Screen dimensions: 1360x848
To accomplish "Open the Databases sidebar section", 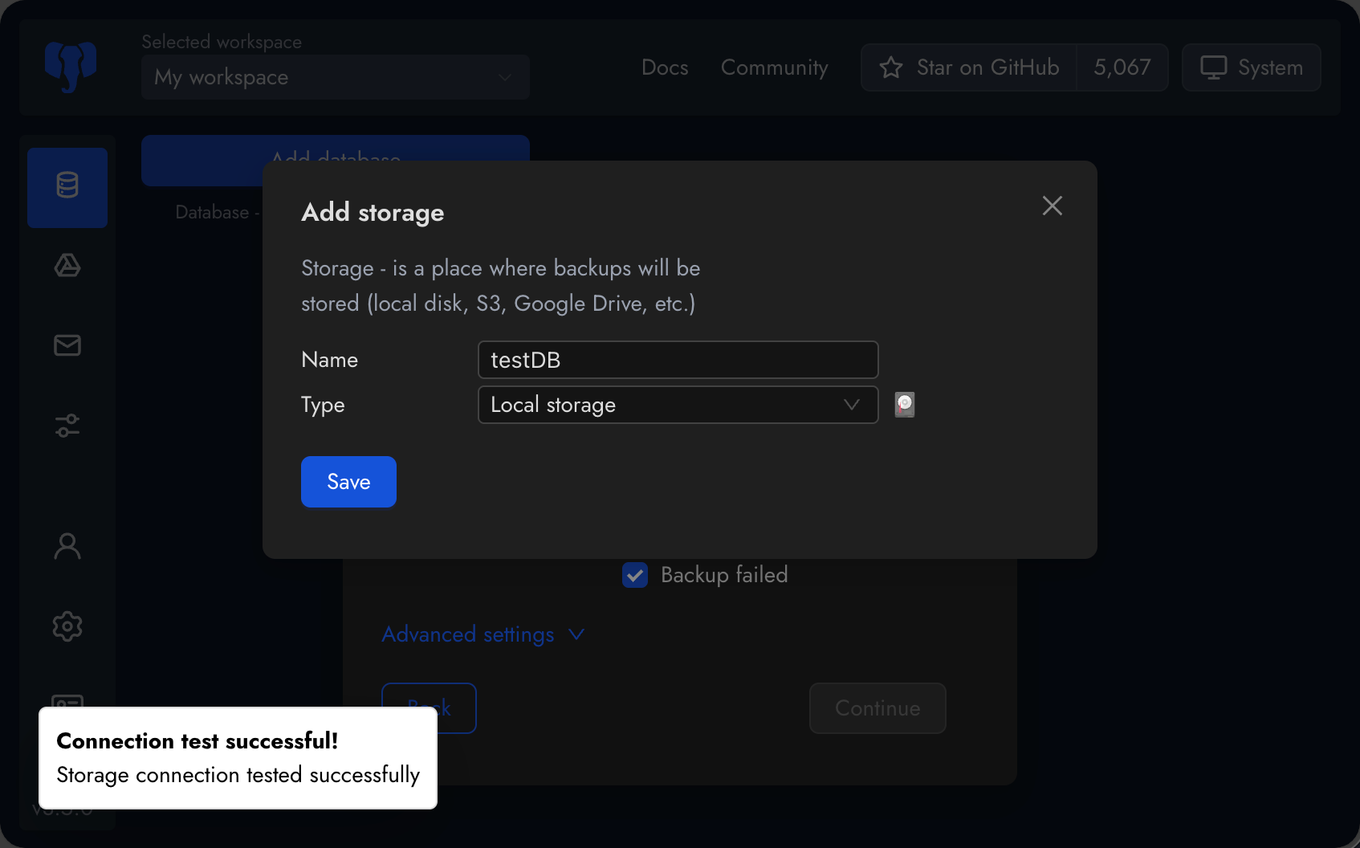I will tap(67, 187).
